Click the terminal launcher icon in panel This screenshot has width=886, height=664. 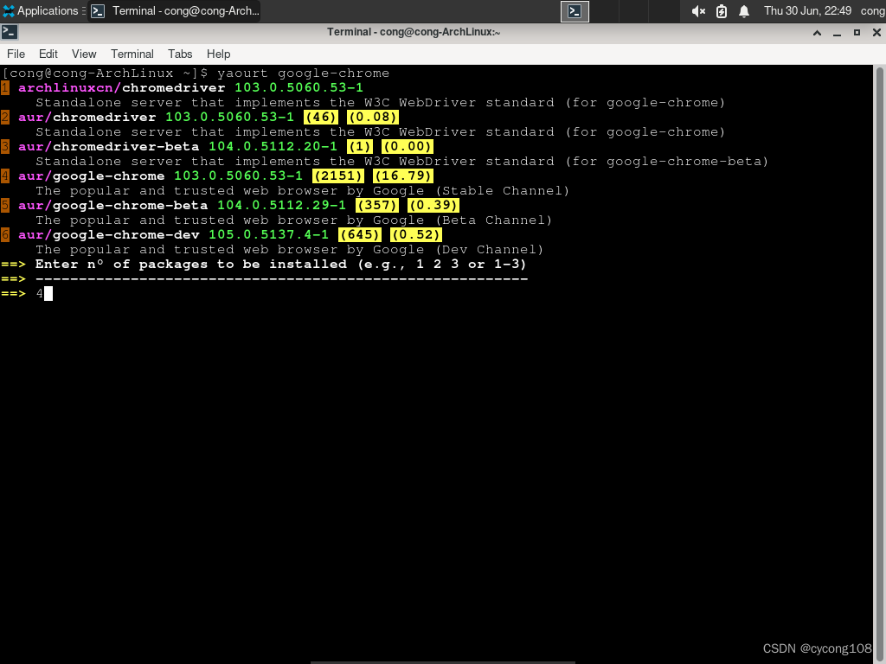click(575, 11)
